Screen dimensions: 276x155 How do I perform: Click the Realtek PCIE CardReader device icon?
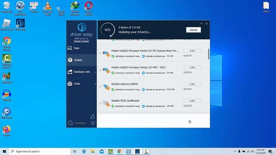click(x=107, y=103)
